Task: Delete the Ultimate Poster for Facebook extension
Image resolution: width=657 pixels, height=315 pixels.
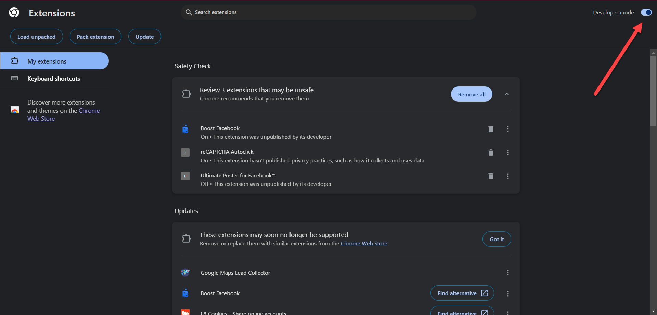Action: [491, 176]
